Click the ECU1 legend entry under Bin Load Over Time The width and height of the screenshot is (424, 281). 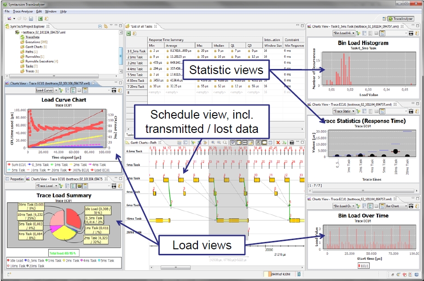[x=363, y=266]
